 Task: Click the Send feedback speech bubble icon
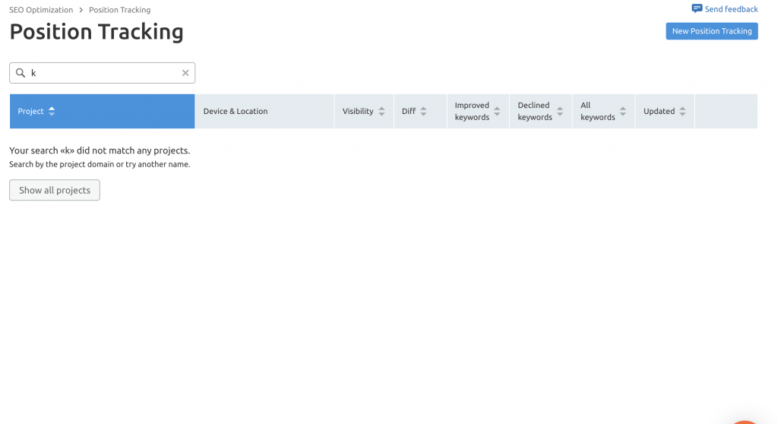(x=697, y=9)
